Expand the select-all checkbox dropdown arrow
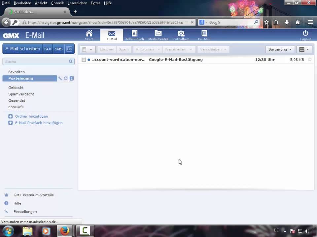The height and width of the screenshot is (237, 317). click(x=91, y=49)
